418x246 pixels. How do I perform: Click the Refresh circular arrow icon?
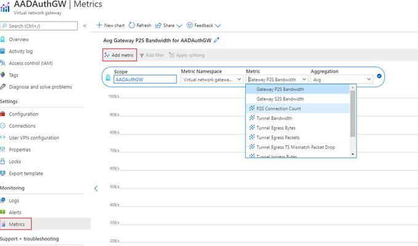tap(132, 25)
